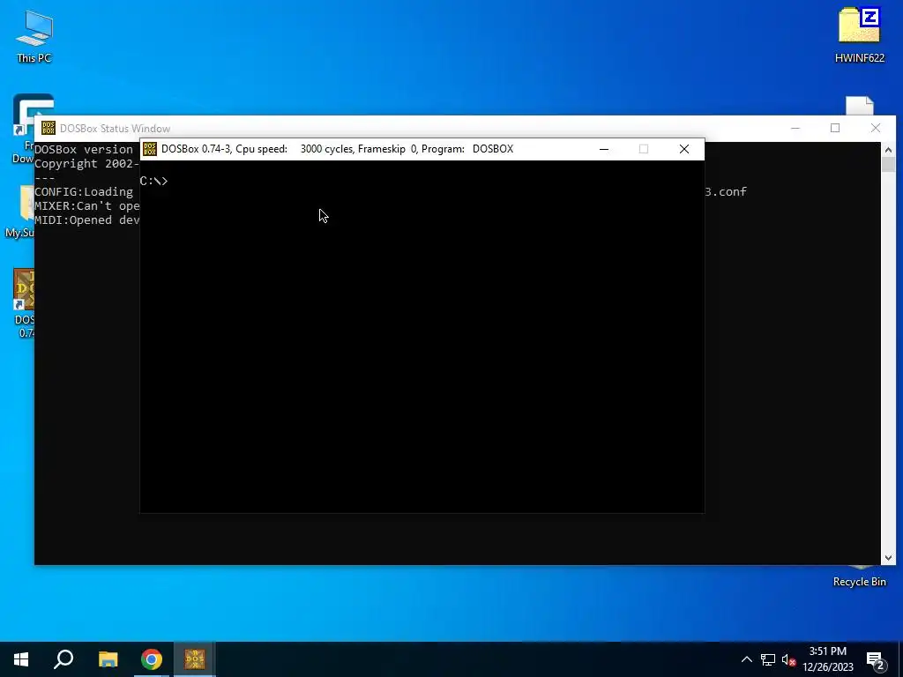This screenshot has width=903, height=677.
Task: Click the DOSBox icon in the front window title bar
Action: point(150,149)
